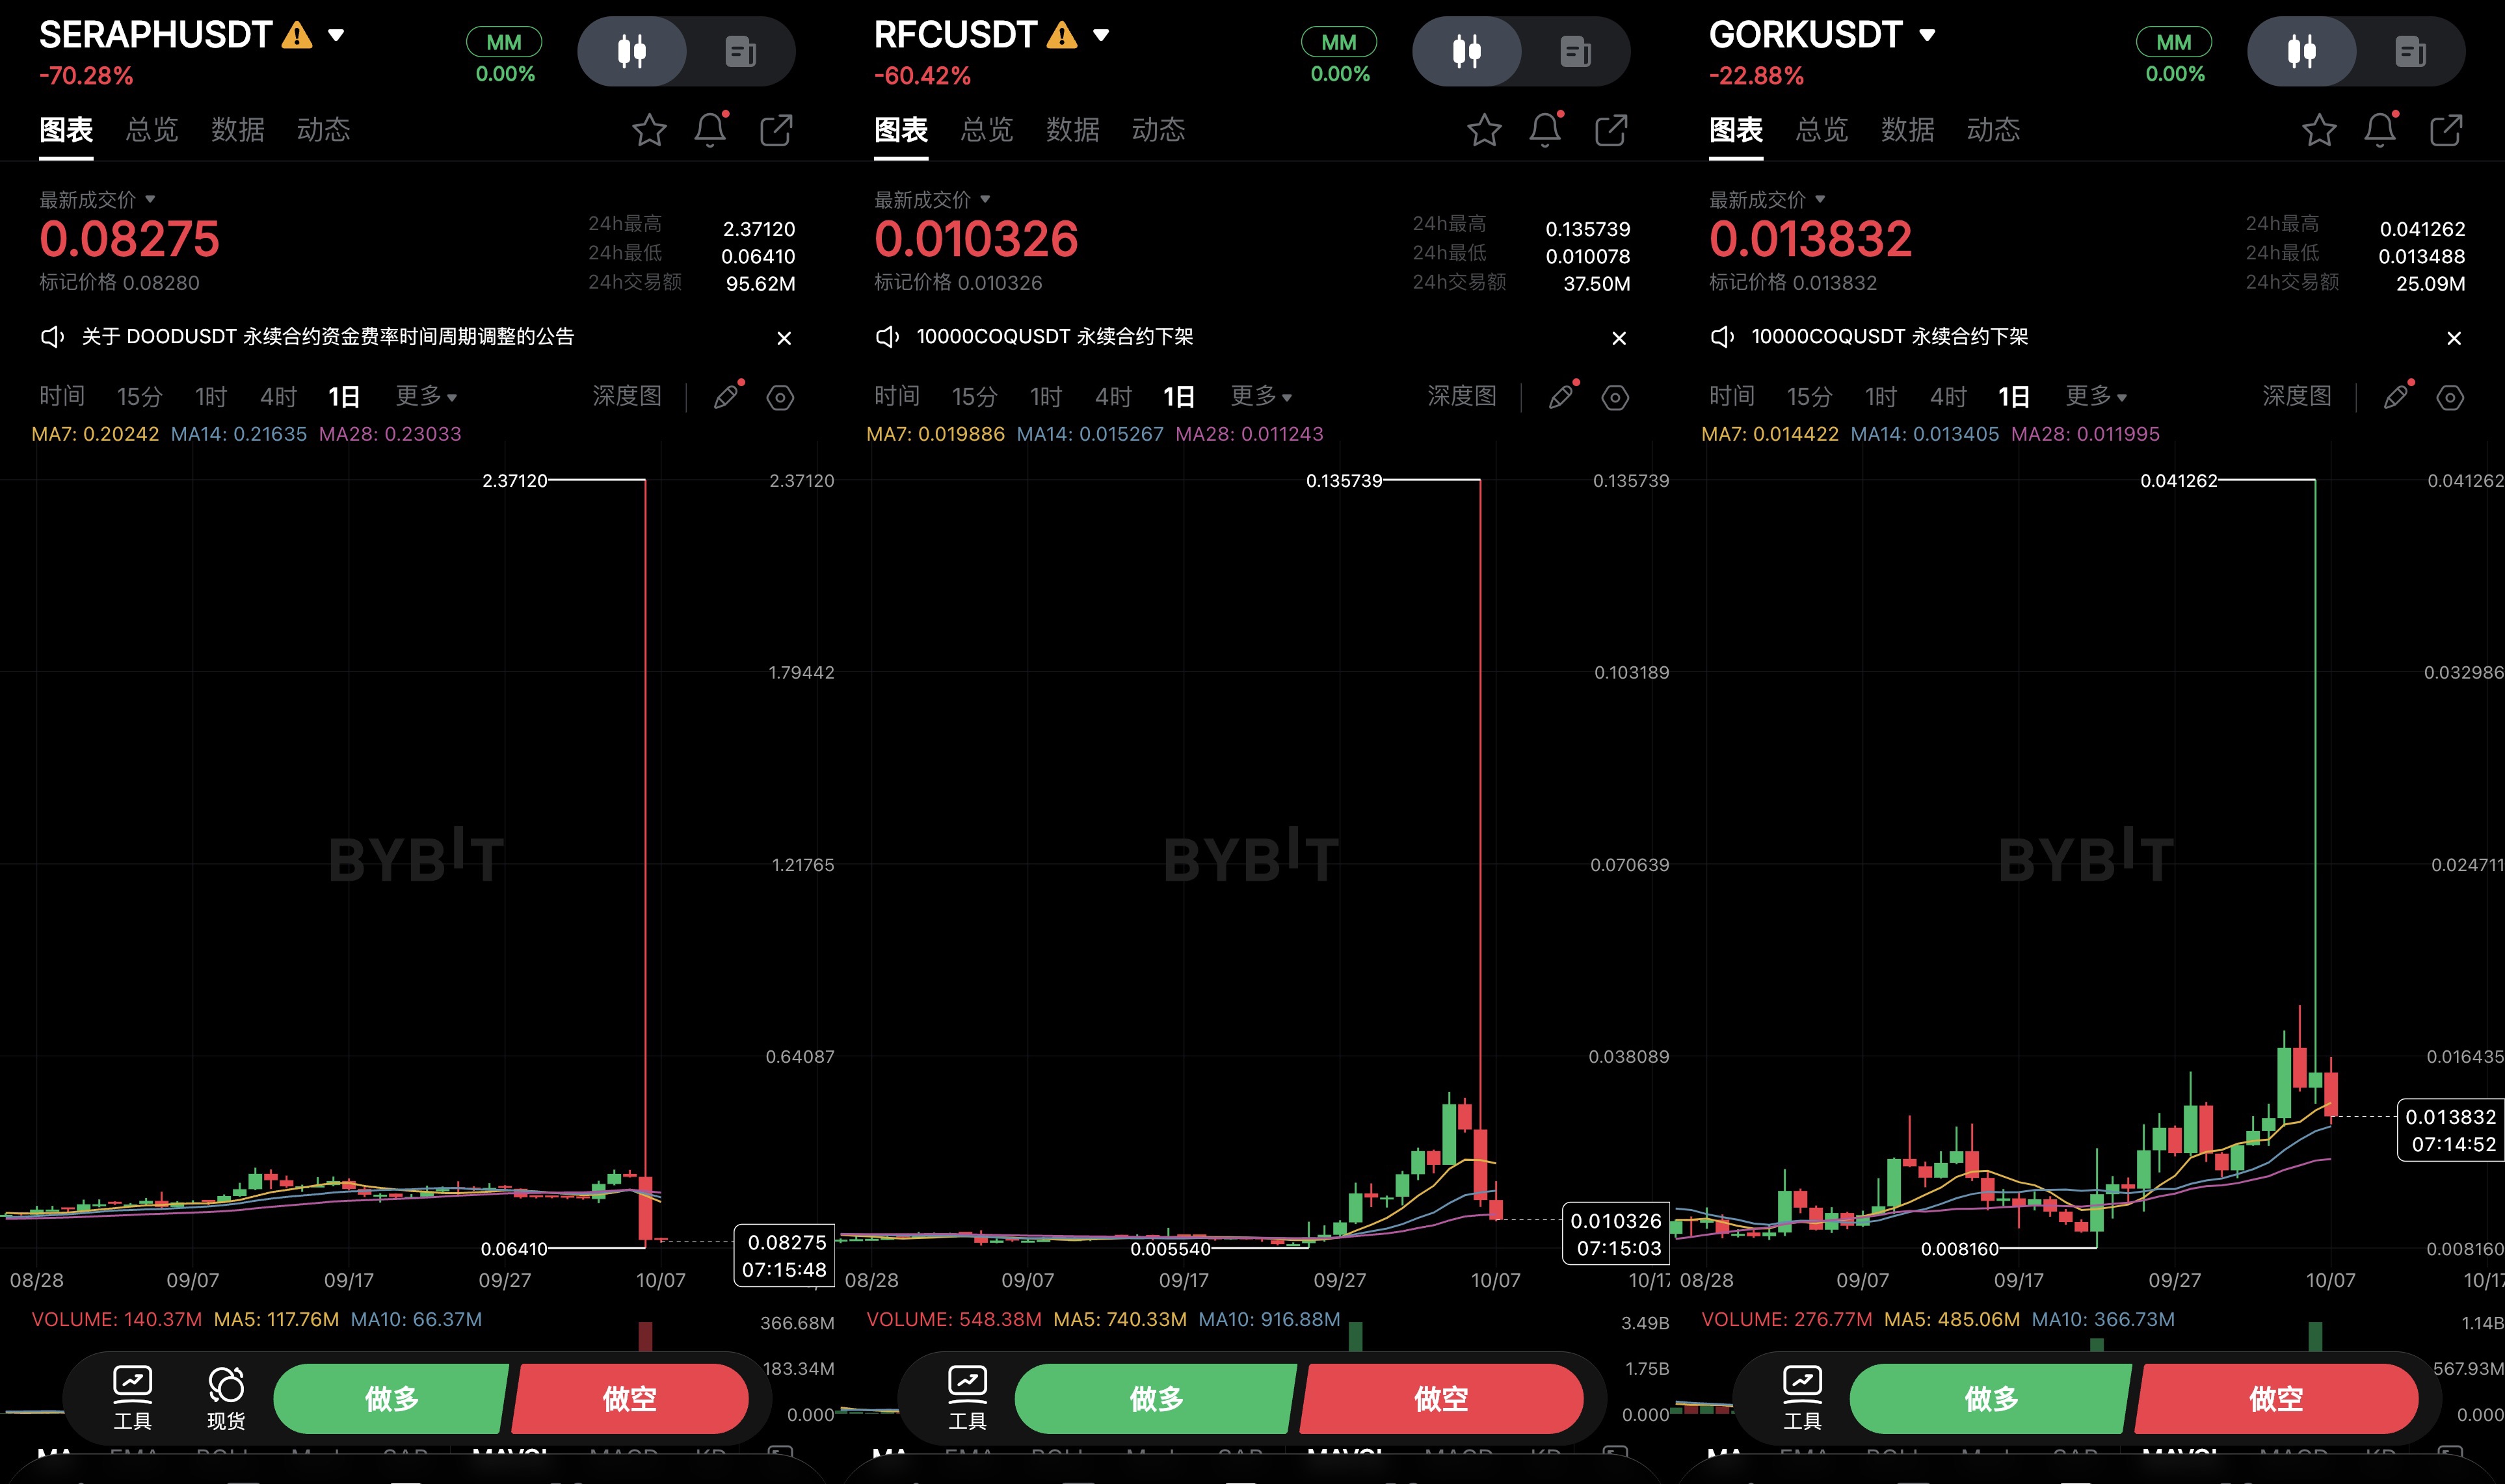
Task: Open price alert bell for RFCUSDT
Action: click(1546, 130)
